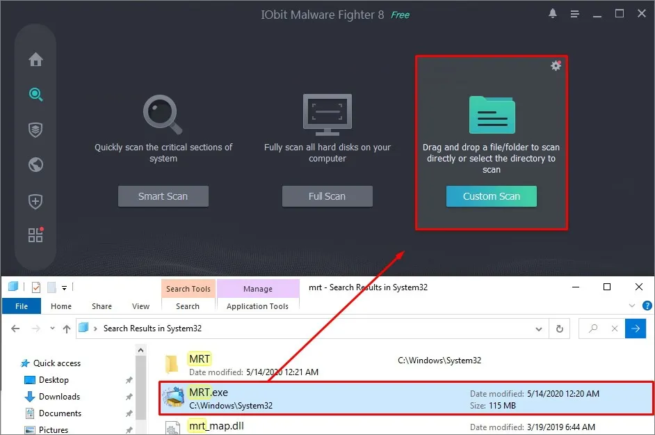Open the Action Center grid icon with red dot
The image size is (655, 435).
[x=35, y=235]
